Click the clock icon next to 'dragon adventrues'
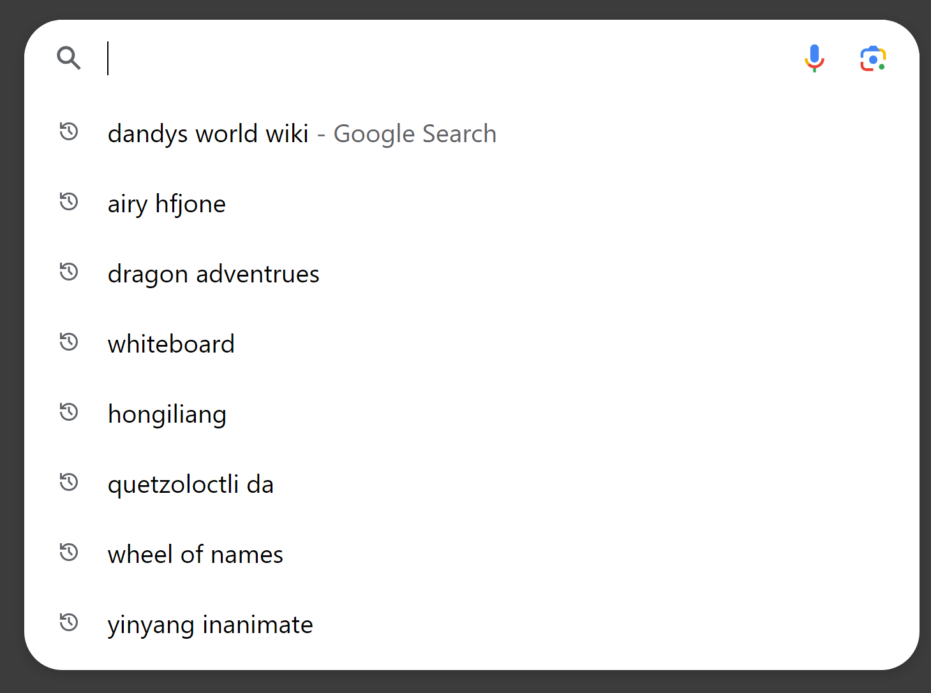 [69, 272]
